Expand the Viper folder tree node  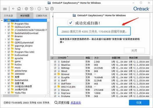5,39
